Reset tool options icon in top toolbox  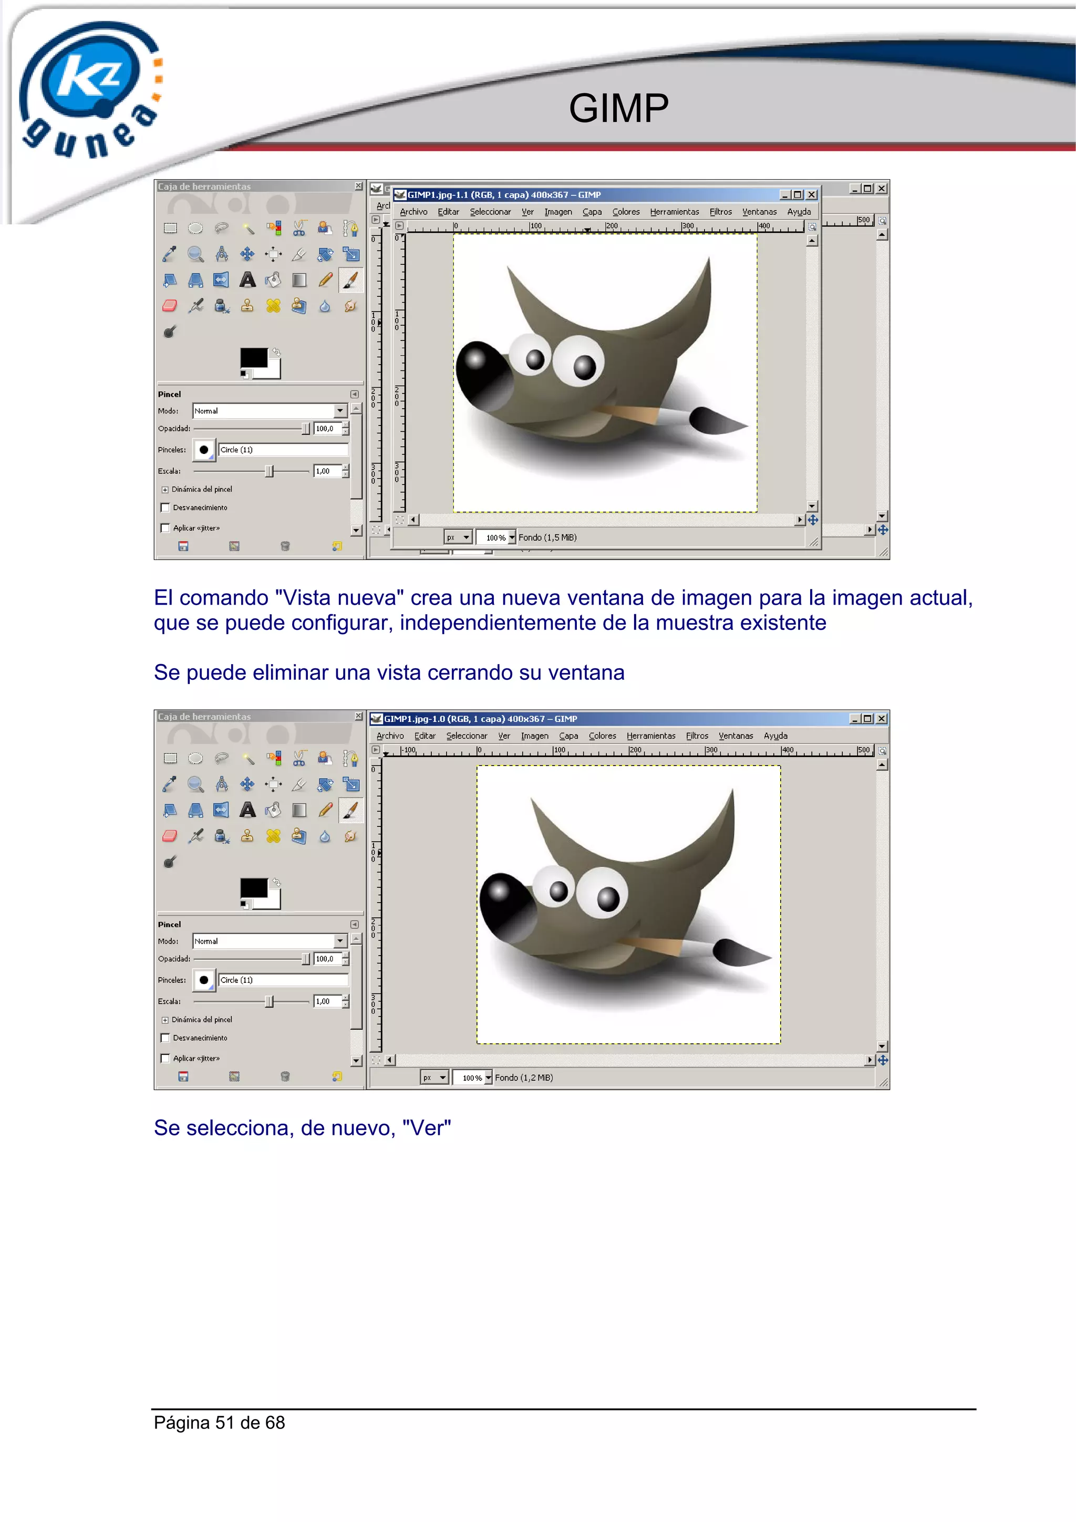[x=337, y=547]
